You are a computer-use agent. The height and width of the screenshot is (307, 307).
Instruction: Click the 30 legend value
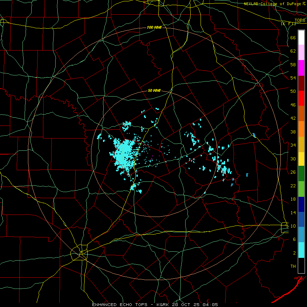coord(293,159)
